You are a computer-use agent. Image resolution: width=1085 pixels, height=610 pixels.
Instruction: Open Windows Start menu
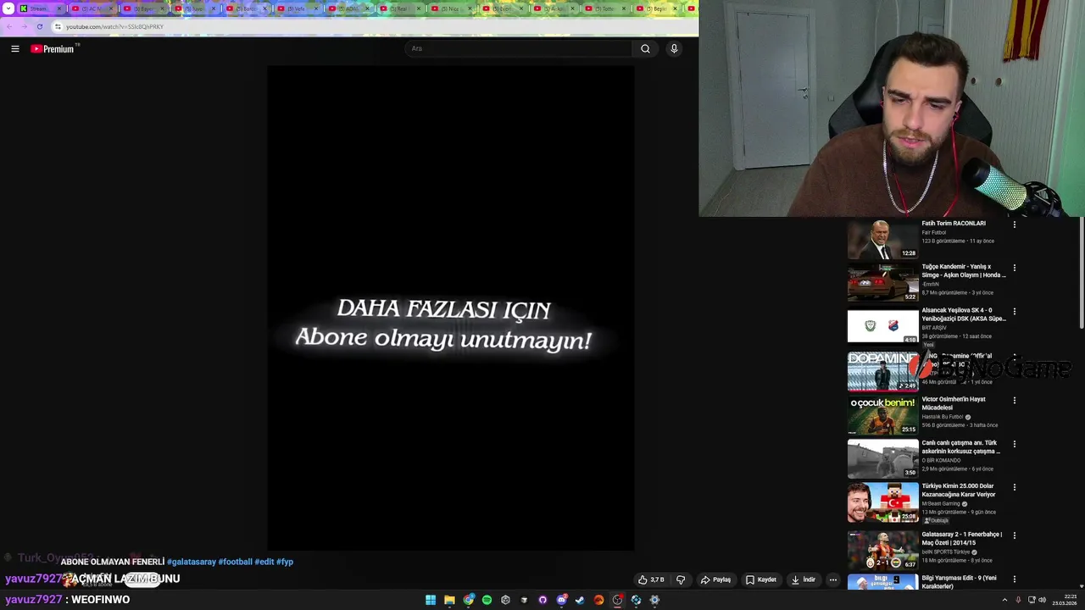click(x=431, y=600)
